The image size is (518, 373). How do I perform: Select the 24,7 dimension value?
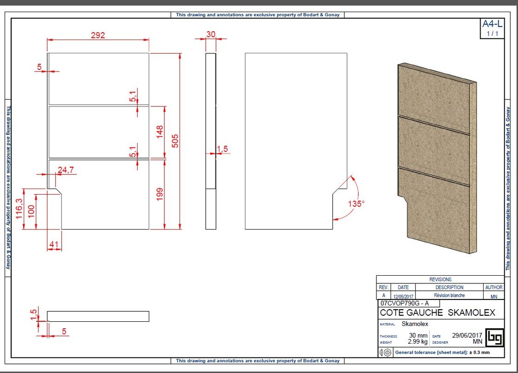click(66, 170)
